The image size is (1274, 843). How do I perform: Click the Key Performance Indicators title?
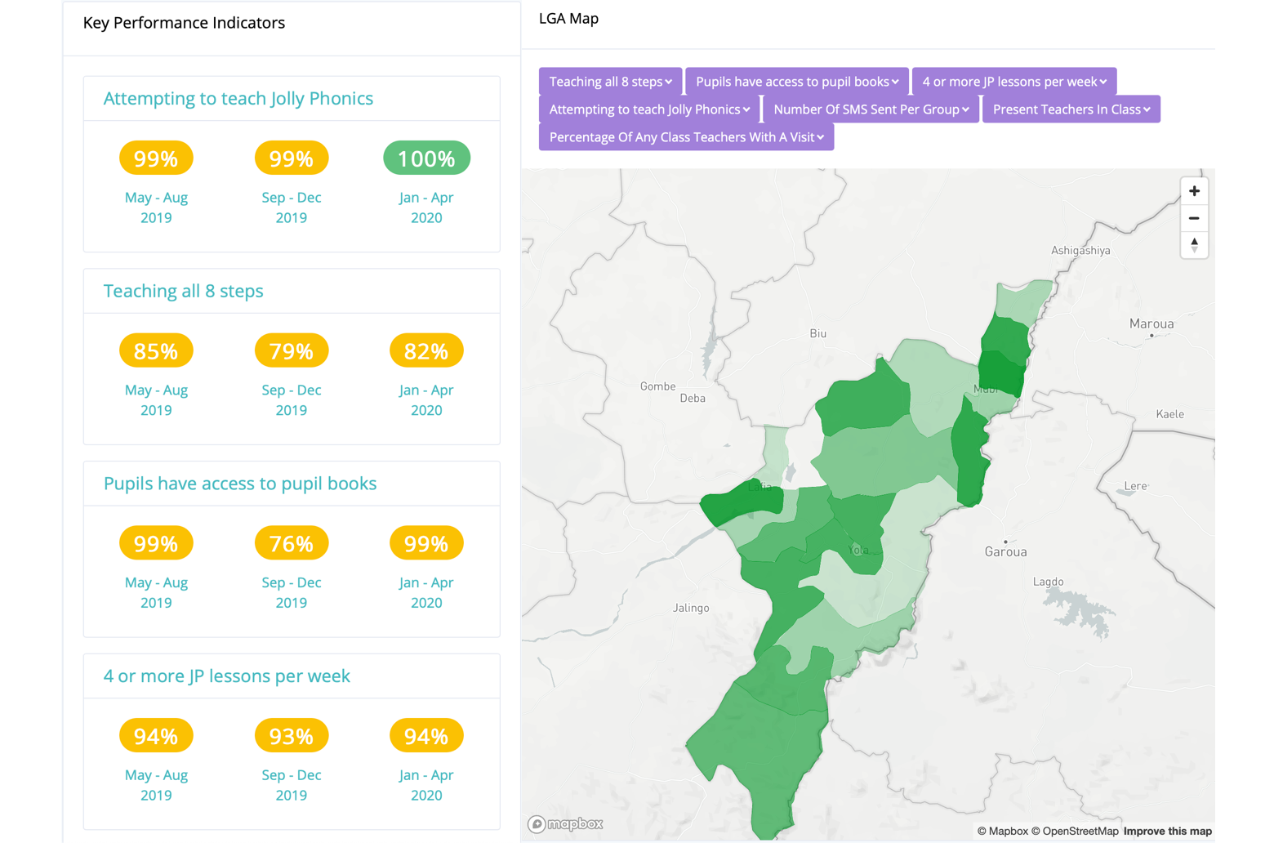click(x=184, y=23)
